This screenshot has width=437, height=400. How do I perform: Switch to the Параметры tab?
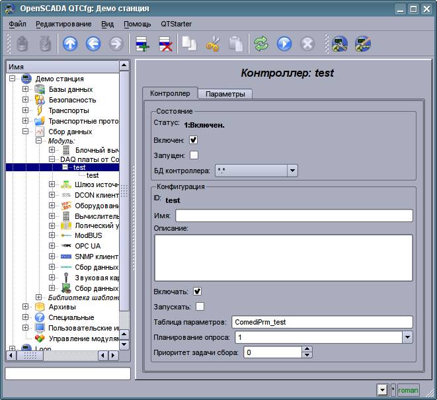(x=225, y=94)
